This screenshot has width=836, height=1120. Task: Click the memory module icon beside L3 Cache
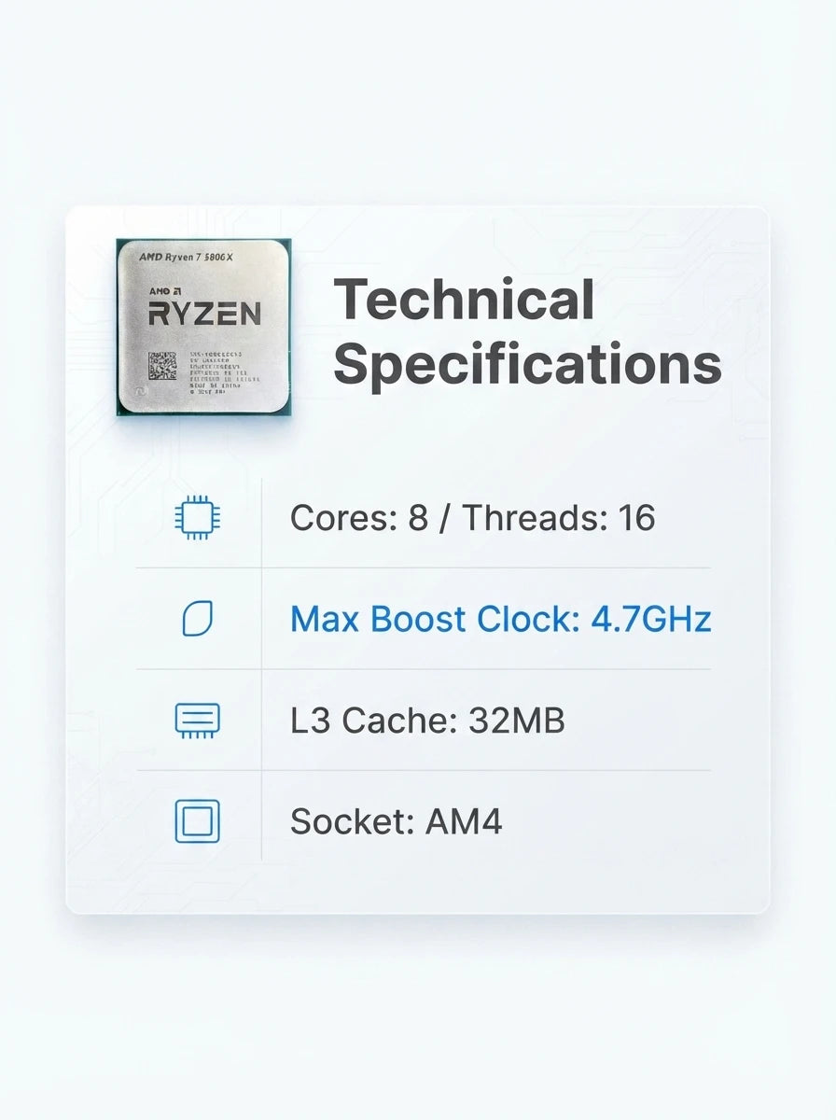pyautogui.click(x=198, y=721)
